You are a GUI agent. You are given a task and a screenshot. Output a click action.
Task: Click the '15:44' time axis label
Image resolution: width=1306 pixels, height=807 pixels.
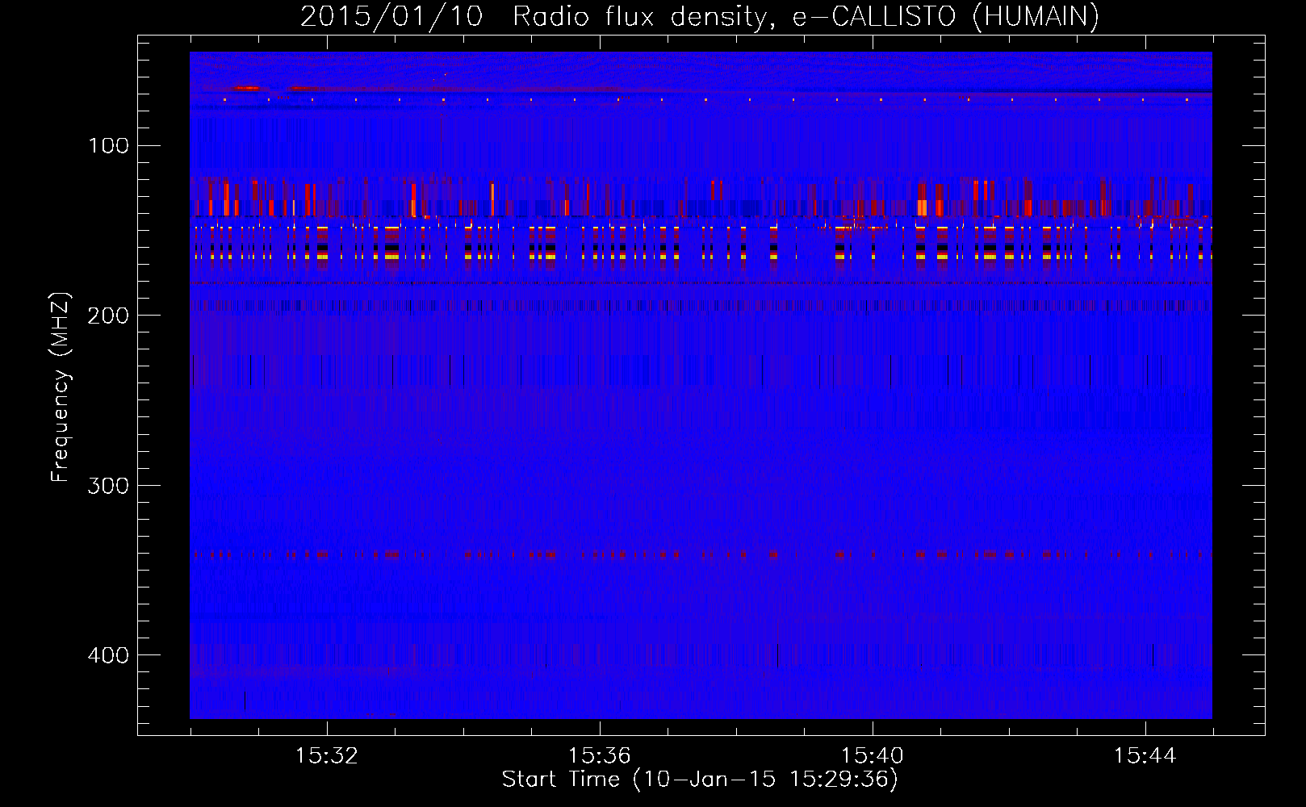[1145, 755]
